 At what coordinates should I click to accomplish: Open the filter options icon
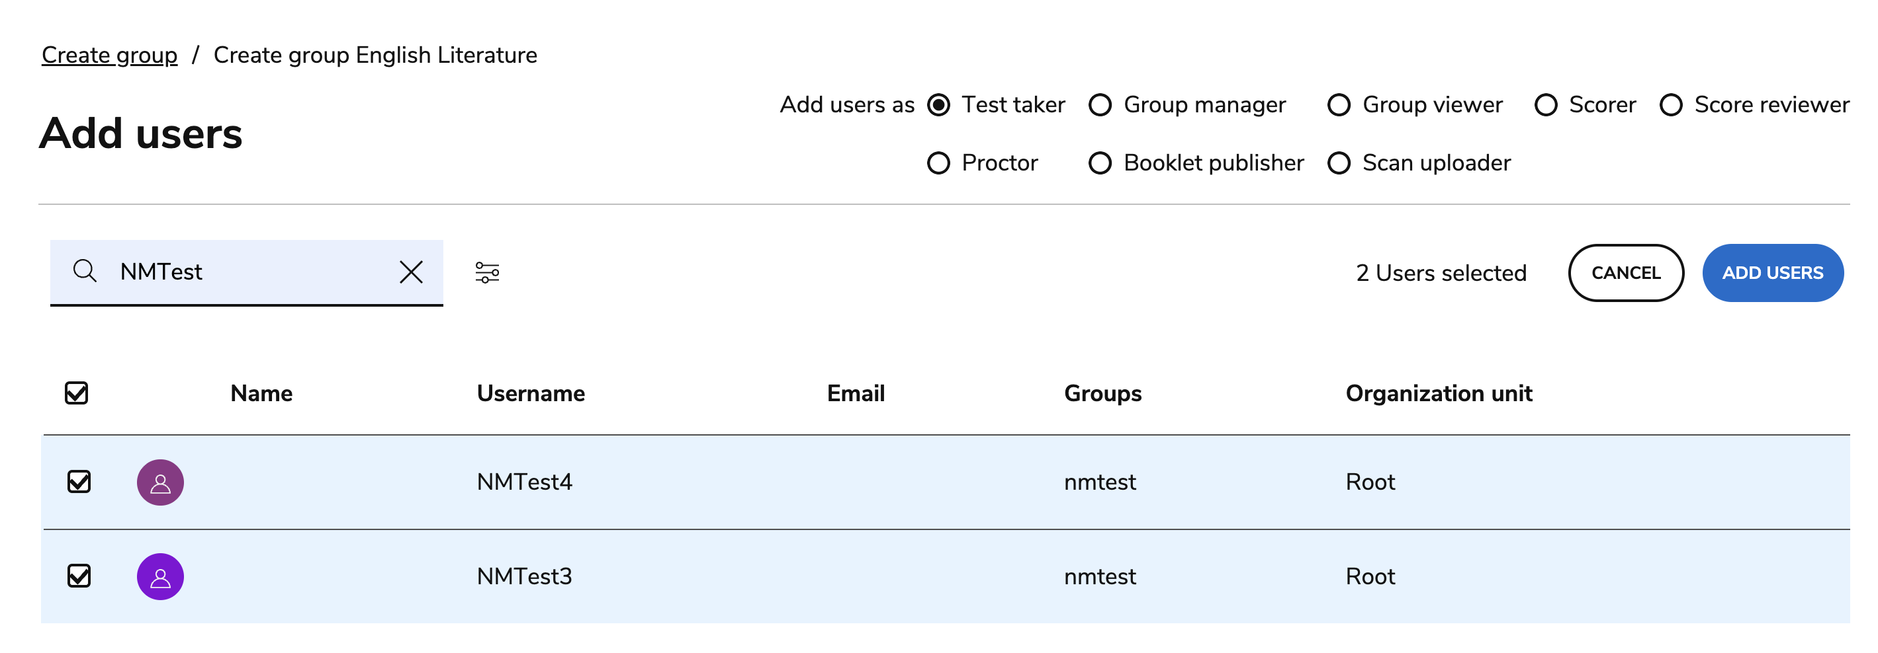(487, 272)
